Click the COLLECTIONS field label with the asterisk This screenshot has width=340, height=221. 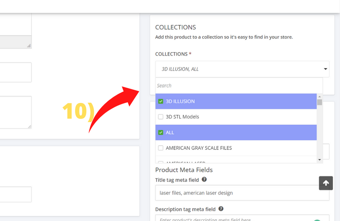pyautogui.click(x=173, y=54)
